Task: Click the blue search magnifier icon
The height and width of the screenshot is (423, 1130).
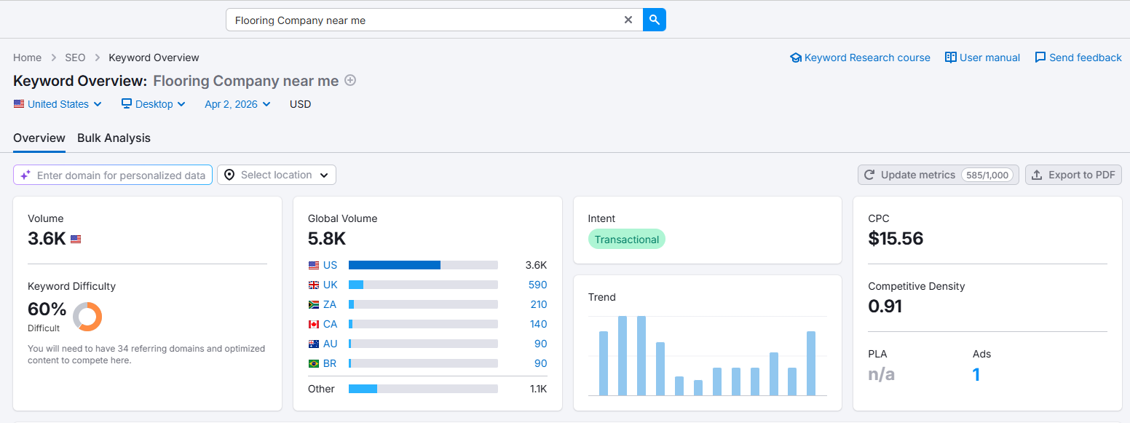Action: [x=653, y=19]
